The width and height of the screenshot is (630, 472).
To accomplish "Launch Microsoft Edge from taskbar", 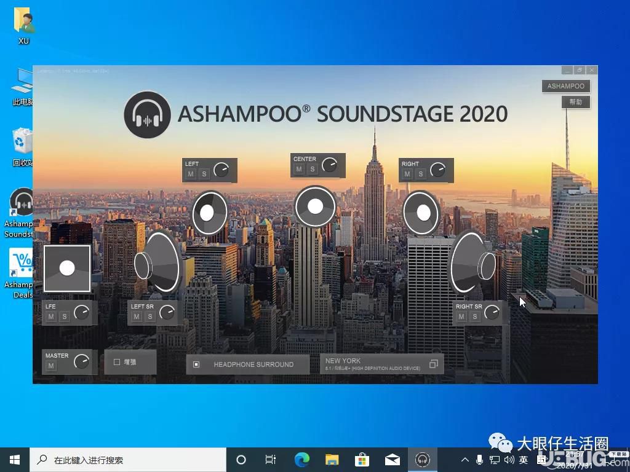I will (301, 460).
